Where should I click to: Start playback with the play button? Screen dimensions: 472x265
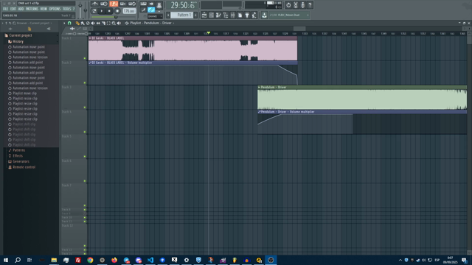pos(102,11)
